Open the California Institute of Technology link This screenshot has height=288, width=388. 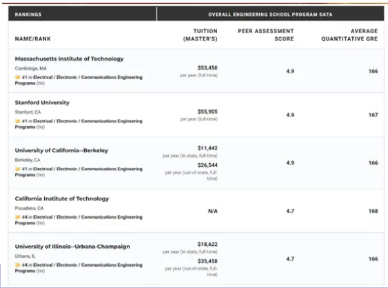pos(62,198)
